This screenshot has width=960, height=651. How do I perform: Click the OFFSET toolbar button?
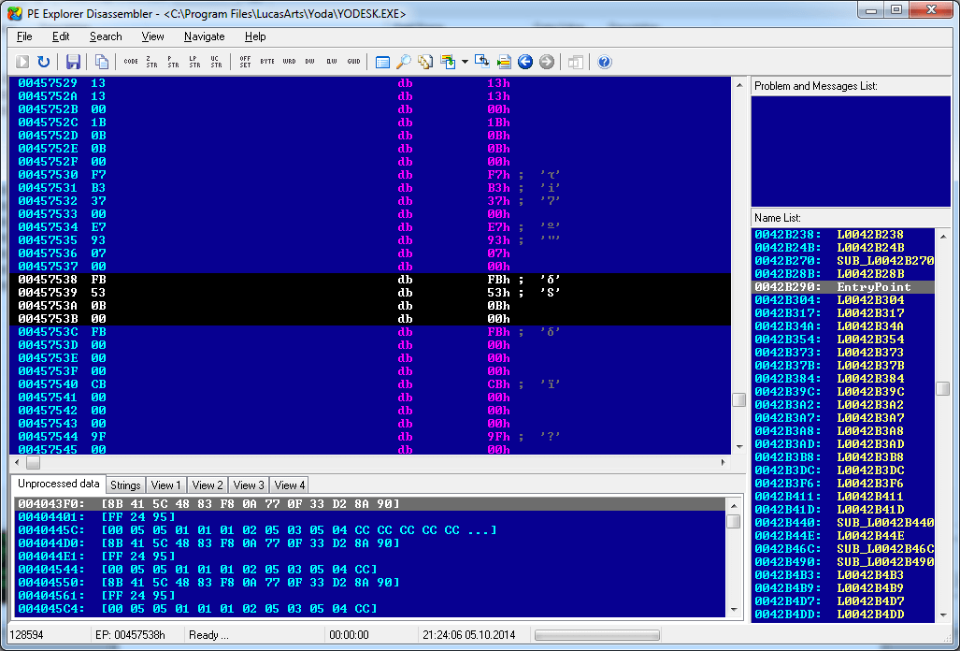pos(245,62)
